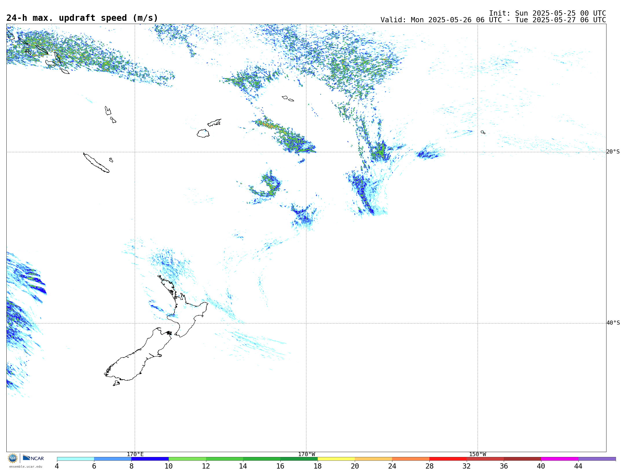Click the '170°E' longitude label
This screenshot has height=470, width=625.
coord(135,454)
